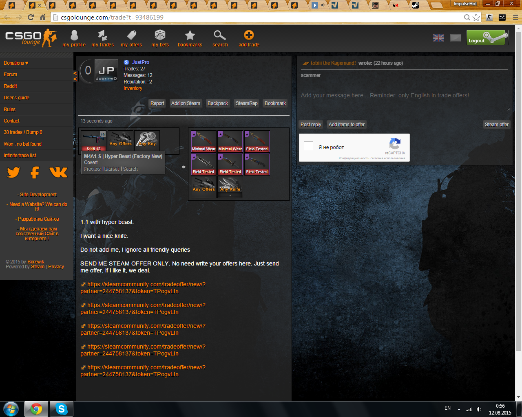Expand the Donations dropdown
The width and height of the screenshot is (522, 417).
click(x=16, y=63)
